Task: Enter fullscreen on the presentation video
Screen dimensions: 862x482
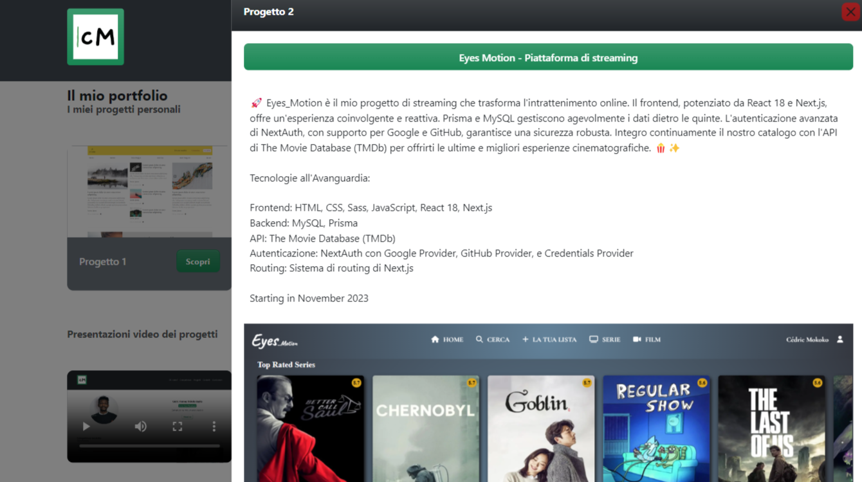Action: [178, 426]
